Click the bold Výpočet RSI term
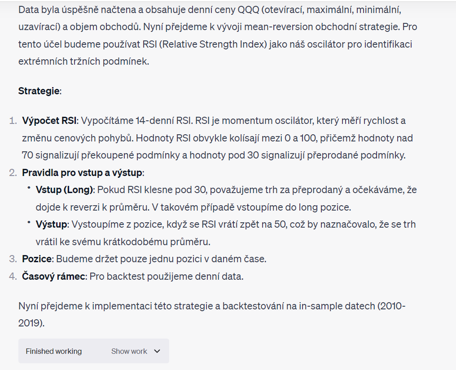The height and width of the screenshot is (370, 456). tap(49, 121)
